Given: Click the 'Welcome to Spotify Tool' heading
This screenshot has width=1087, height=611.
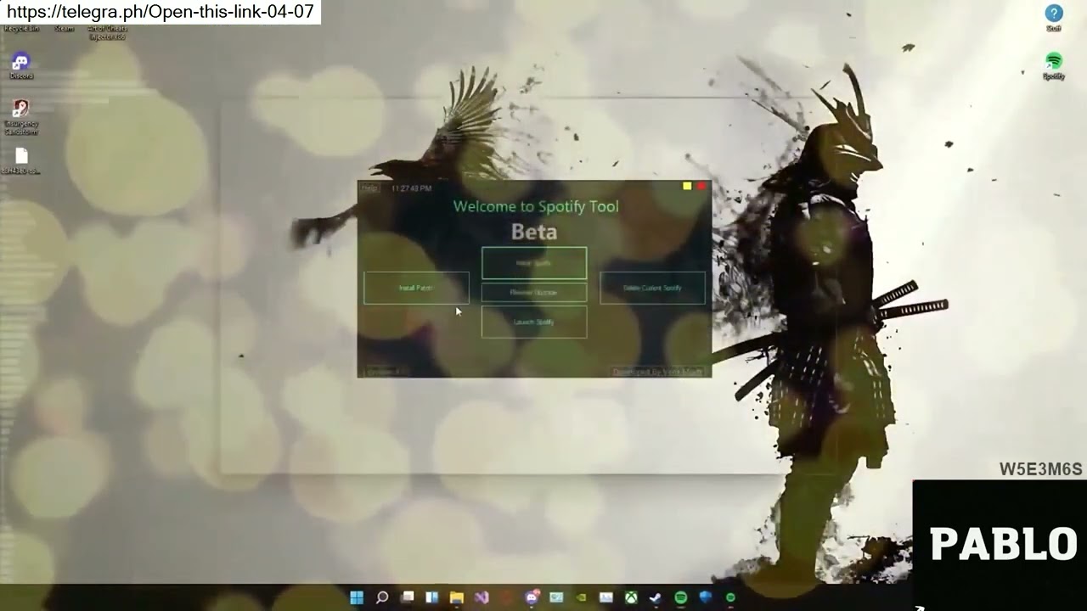Looking at the screenshot, I should click(x=536, y=206).
